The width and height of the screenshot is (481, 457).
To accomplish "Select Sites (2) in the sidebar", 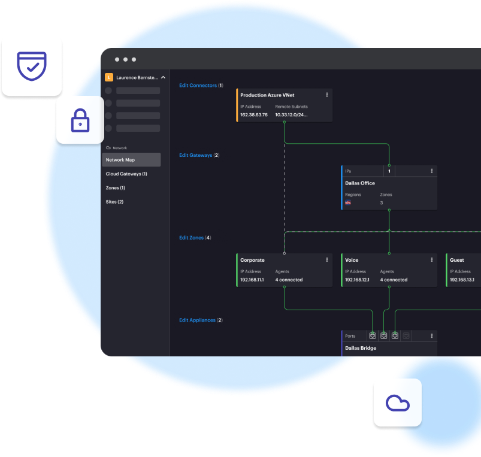I will 114,202.
